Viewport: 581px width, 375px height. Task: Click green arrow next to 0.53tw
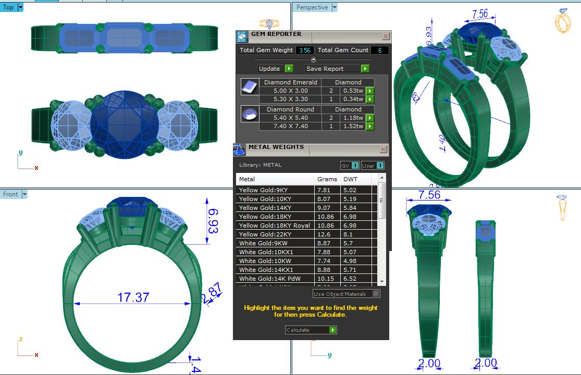pyautogui.click(x=370, y=91)
